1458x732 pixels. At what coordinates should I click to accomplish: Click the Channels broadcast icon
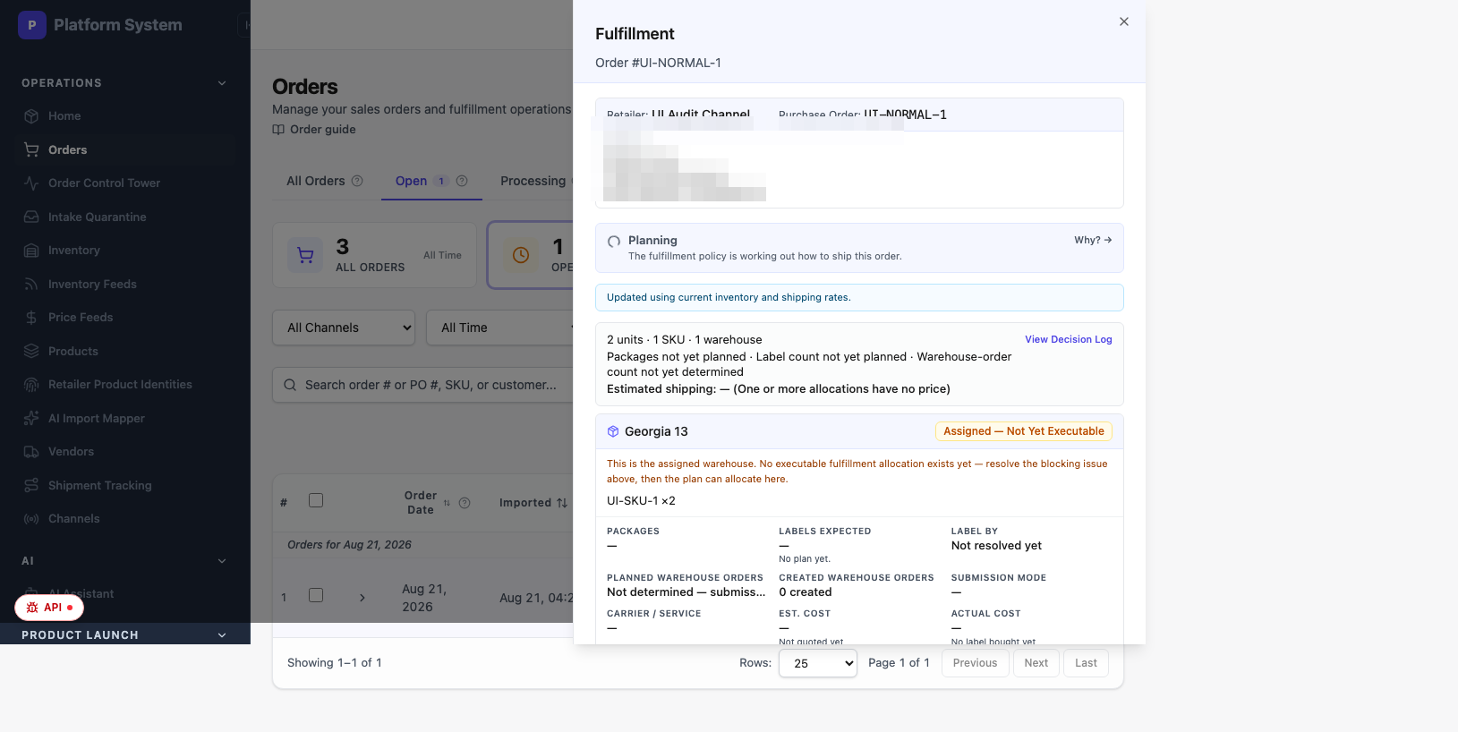coord(31,519)
